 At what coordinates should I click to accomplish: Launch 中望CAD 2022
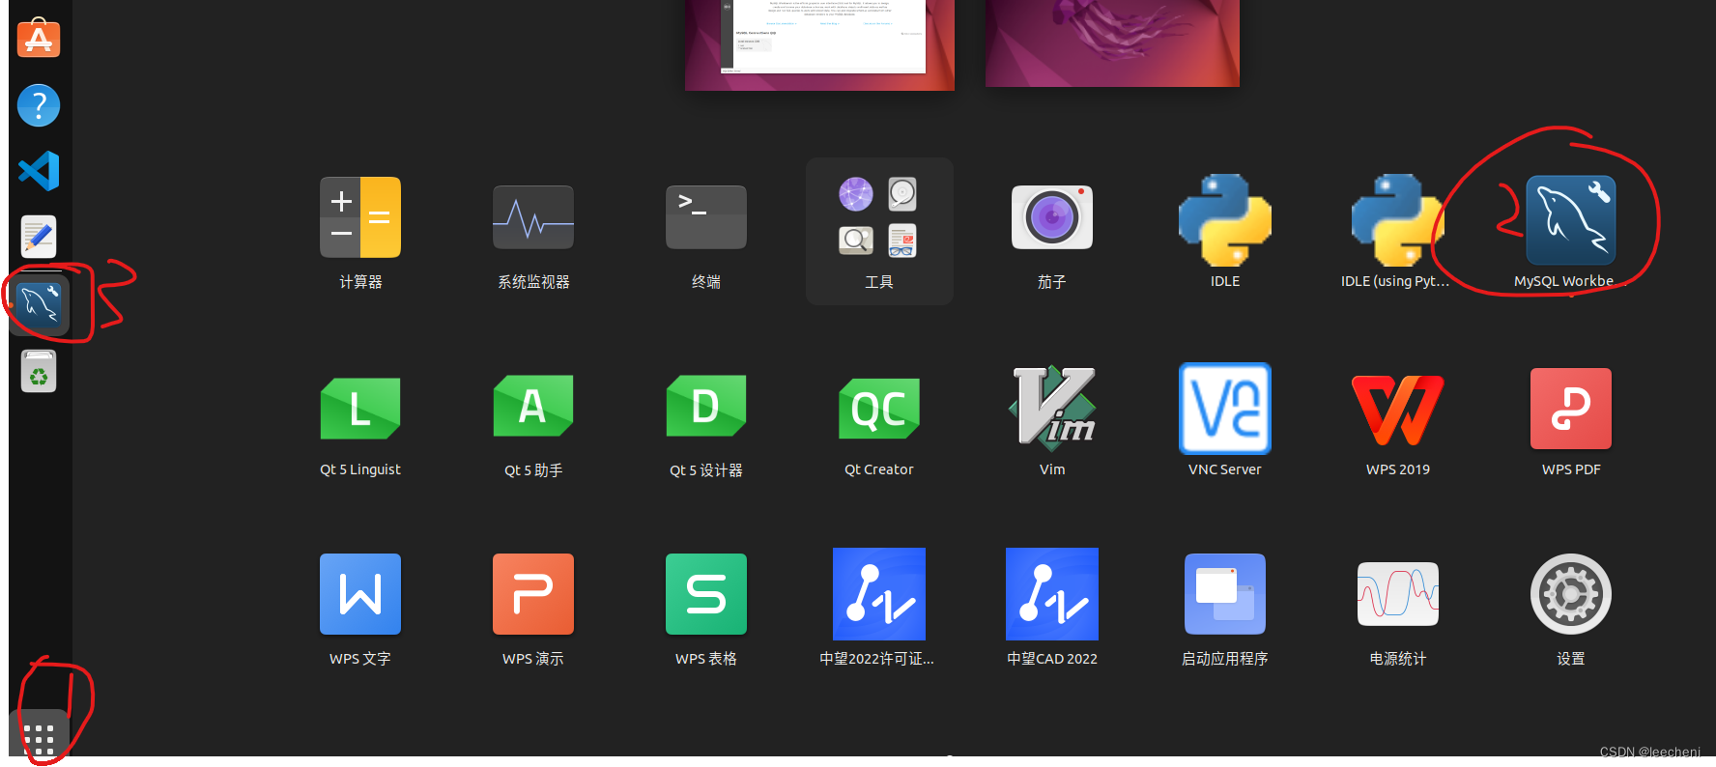click(1052, 594)
